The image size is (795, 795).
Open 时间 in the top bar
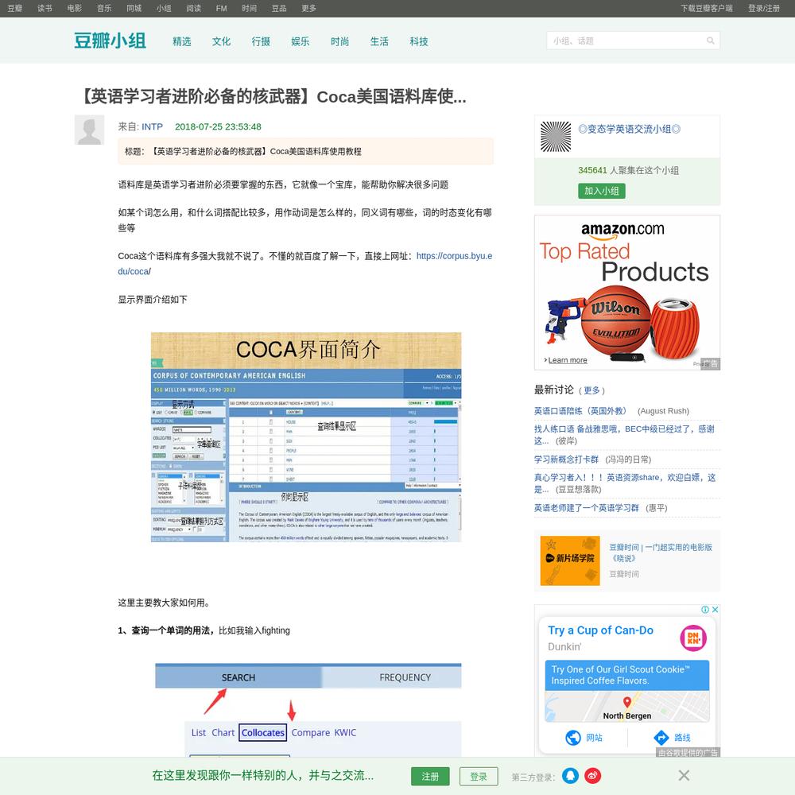[x=249, y=8]
